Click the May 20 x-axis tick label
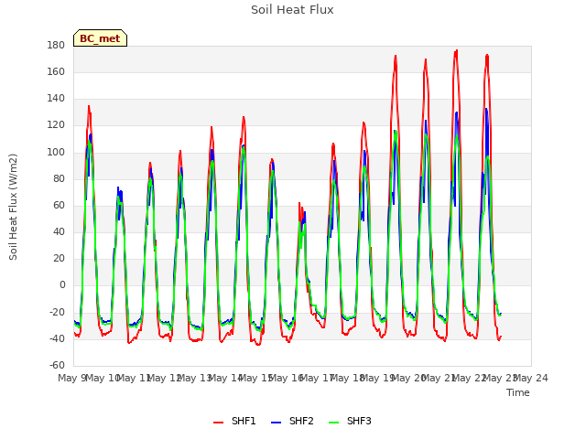The height and width of the screenshot is (439, 586). click(x=408, y=378)
